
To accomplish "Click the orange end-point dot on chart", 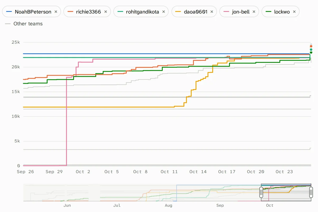I will point(311,46).
